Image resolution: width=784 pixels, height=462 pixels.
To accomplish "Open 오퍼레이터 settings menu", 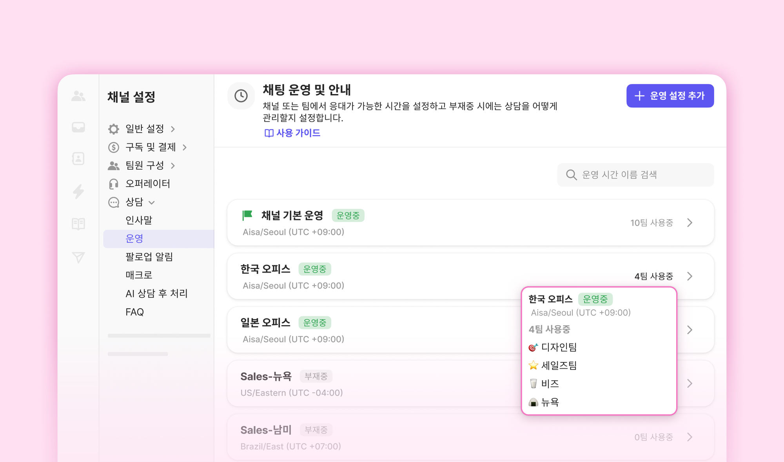I will pos(147,184).
